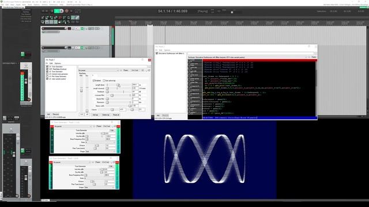The image size is (369, 207).
Task: Open Options menu in Track 2 FX window
Action: [167, 50]
